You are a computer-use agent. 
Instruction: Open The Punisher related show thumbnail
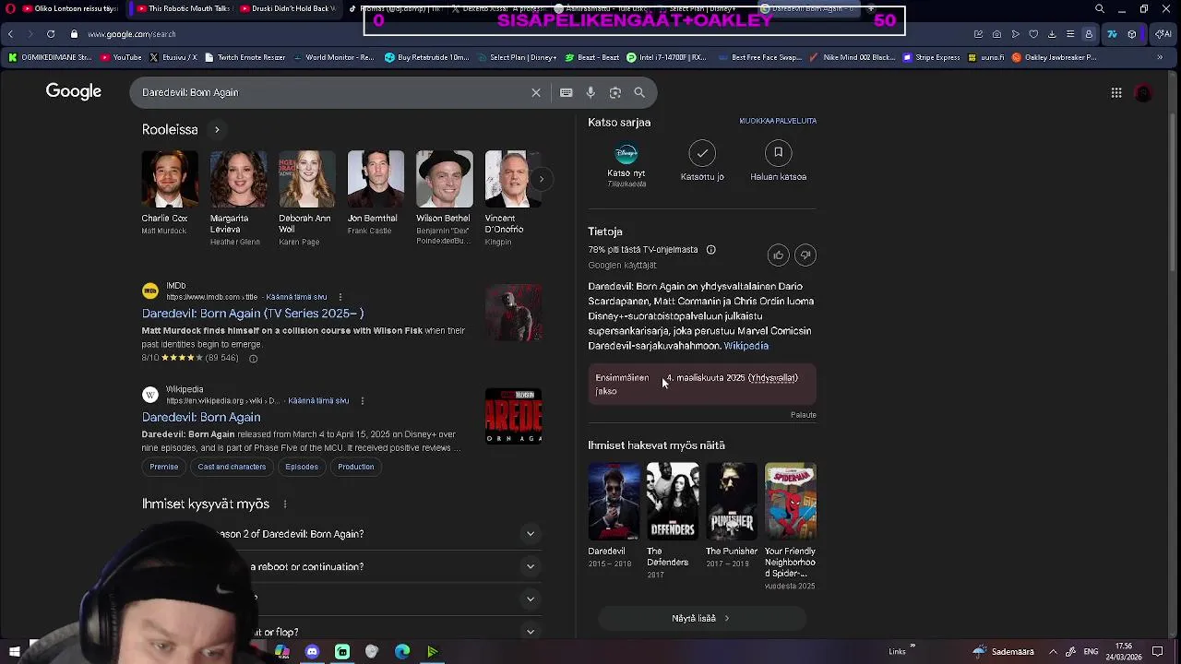(x=732, y=502)
